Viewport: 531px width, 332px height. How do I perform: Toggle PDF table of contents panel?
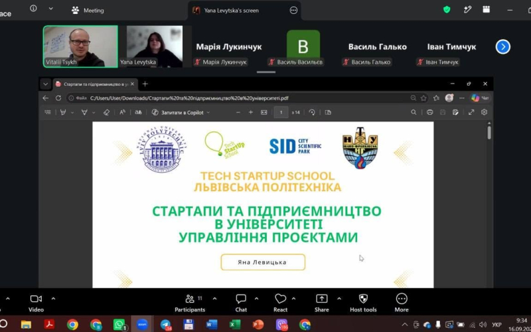pos(48,112)
